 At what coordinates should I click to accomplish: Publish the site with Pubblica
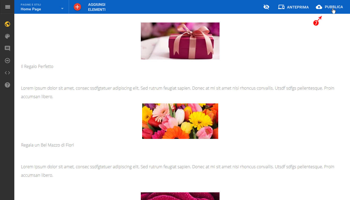pyautogui.click(x=329, y=7)
